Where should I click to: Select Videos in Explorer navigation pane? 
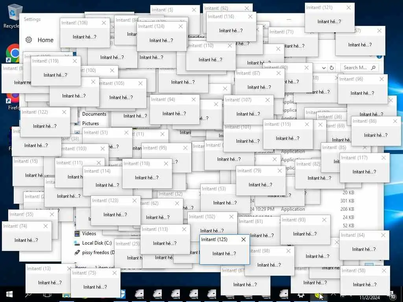89,234
